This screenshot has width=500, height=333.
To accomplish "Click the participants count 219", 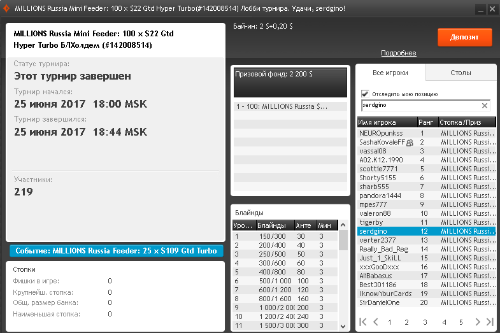I will (x=24, y=192).
